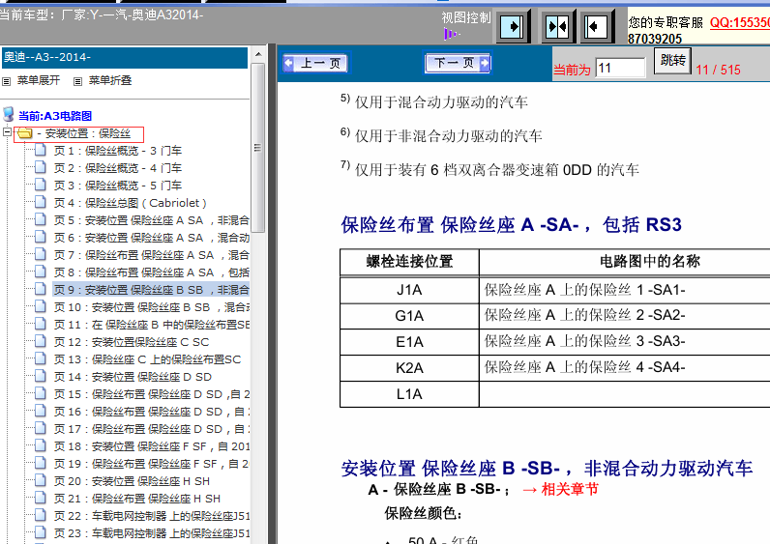Viewport: 770px width, 544px height.
Task: Click the page icon of 页 5
Action: (41, 219)
